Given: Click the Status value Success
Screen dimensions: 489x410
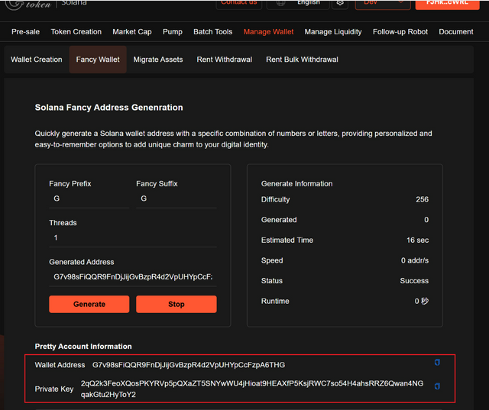Looking at the screenshot, I should (x=414, y=281).
